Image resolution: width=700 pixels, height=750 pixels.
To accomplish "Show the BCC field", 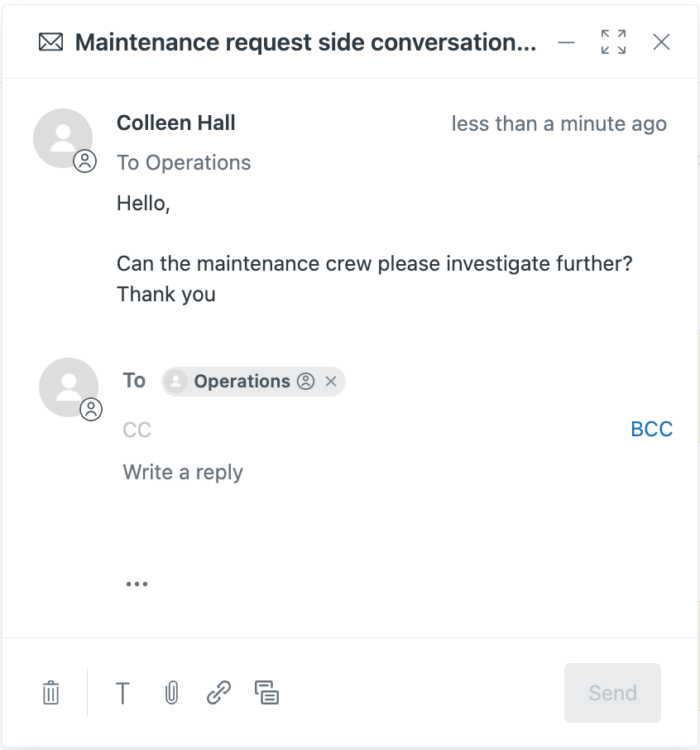I will click(x=652, y=429).
